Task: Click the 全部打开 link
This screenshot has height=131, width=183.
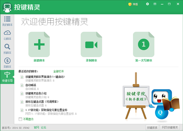Action: click(59, 71)
